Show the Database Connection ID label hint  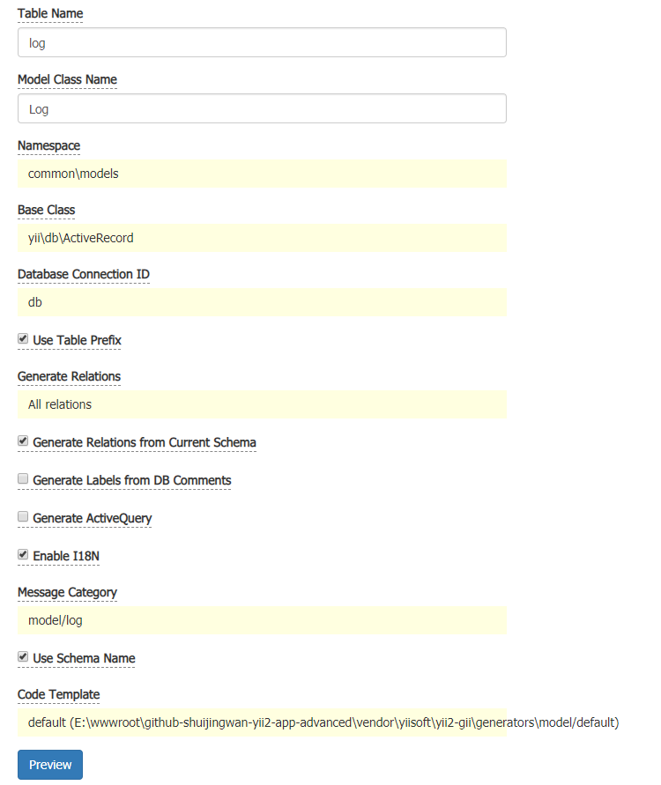coord(84,274)
